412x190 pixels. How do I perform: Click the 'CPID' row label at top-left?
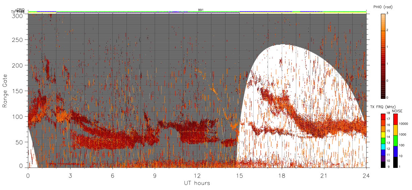click(20, 10)
